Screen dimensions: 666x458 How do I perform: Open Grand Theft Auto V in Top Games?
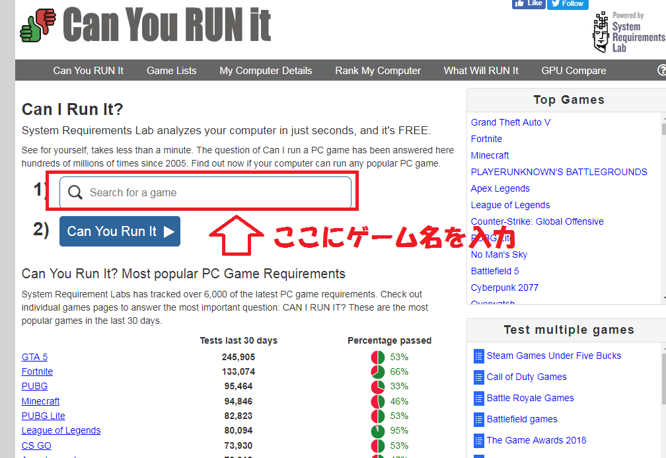pyautogui.click(x=511, y=122)
